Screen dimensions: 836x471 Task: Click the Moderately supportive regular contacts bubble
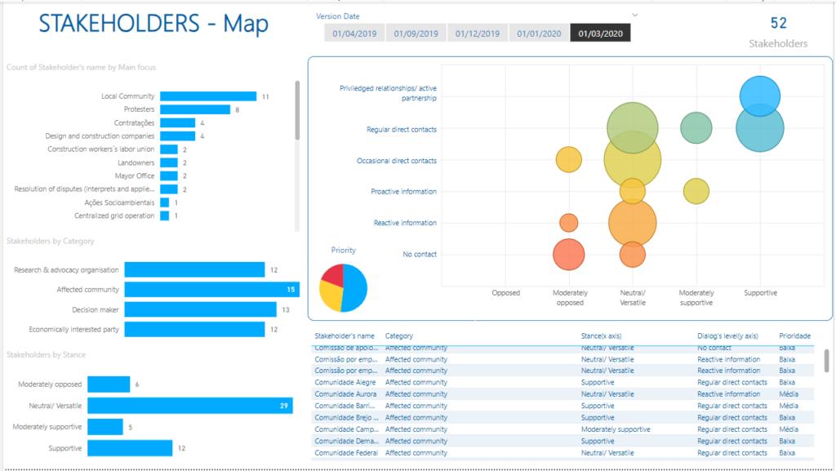coord(696,128)
